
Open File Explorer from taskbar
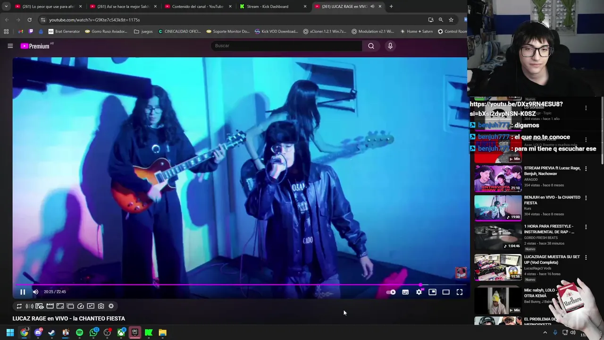point(162,332)
